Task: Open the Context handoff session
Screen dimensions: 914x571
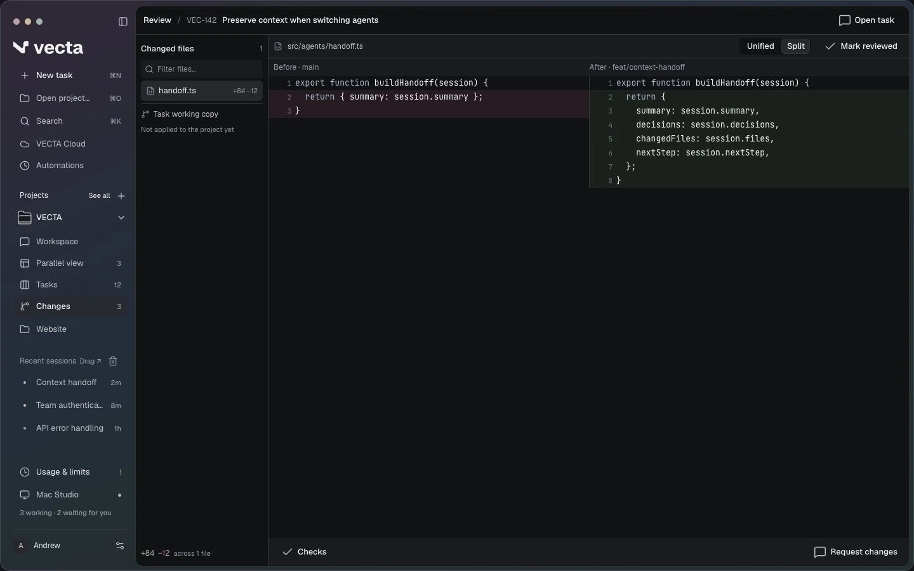Action: 70,383
